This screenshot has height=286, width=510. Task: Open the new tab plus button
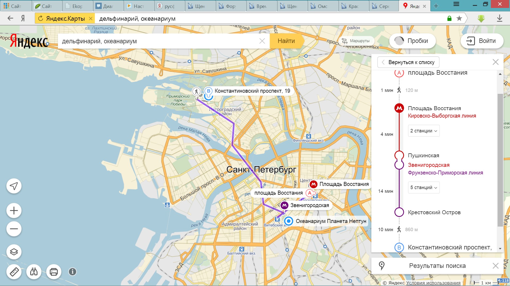[x=436, y=6]
